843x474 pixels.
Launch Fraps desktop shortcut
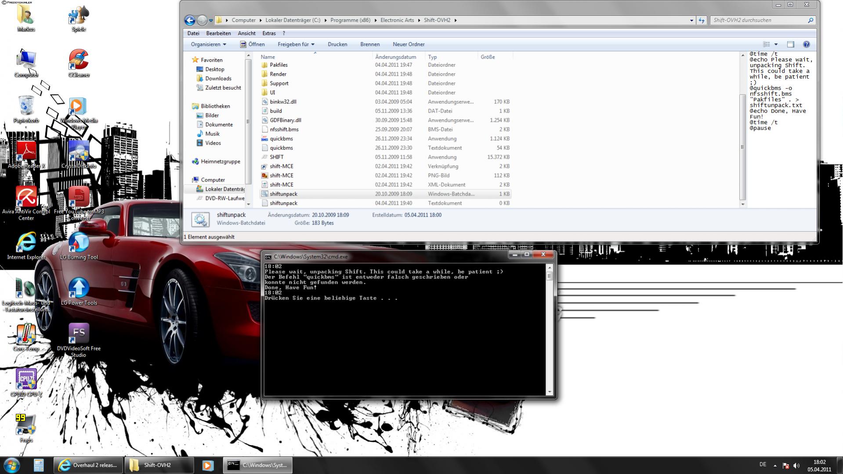click(26, 428)
